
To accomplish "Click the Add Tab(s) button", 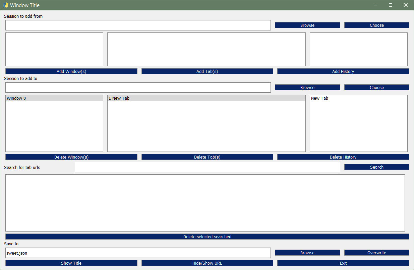I will tap(207, 71).
